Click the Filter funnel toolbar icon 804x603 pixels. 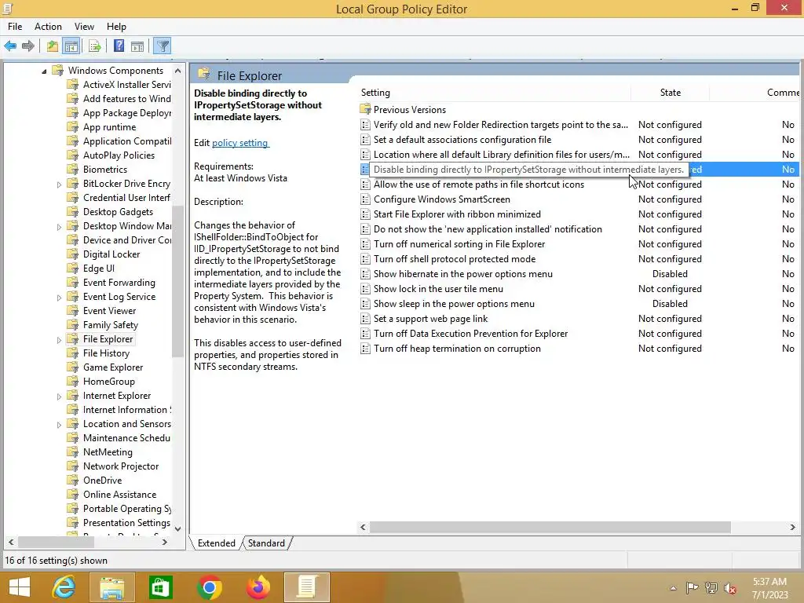point(163,46)
